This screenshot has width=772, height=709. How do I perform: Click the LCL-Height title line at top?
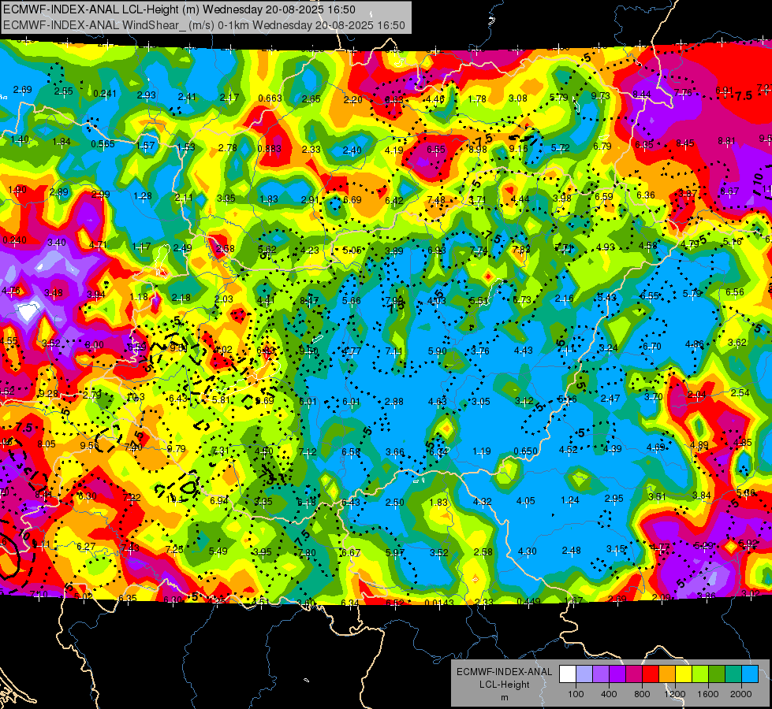click(x=179, y=9)
